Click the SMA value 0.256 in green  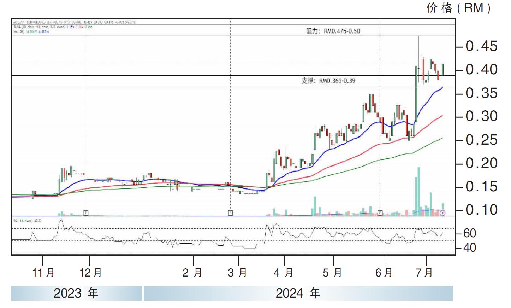coord(88,27)
